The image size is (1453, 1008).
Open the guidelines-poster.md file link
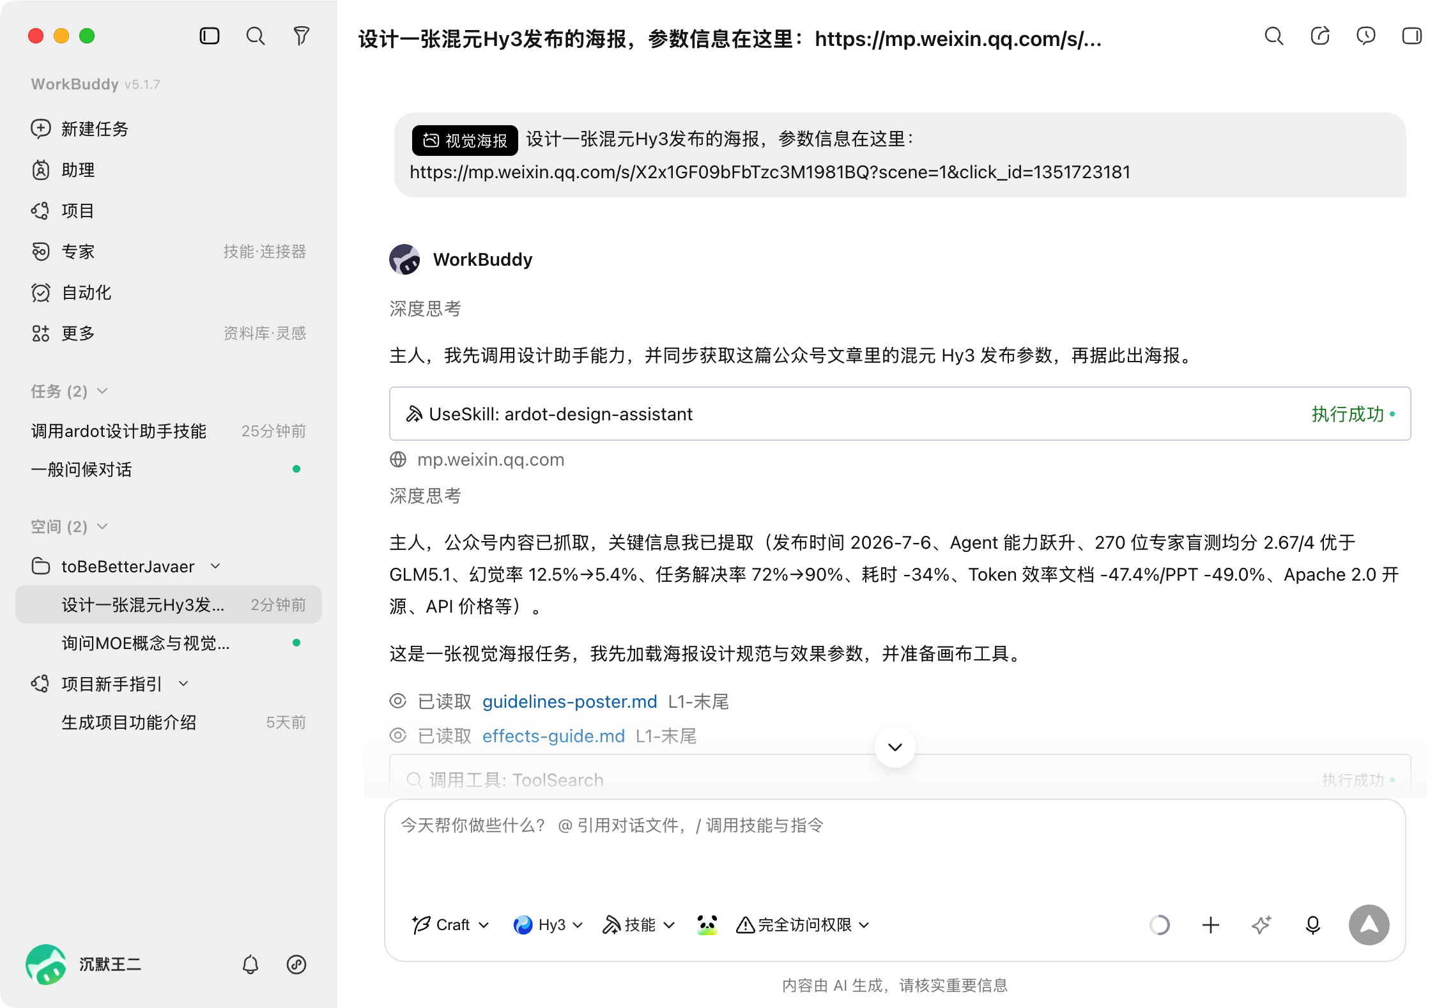pos(570,702)
